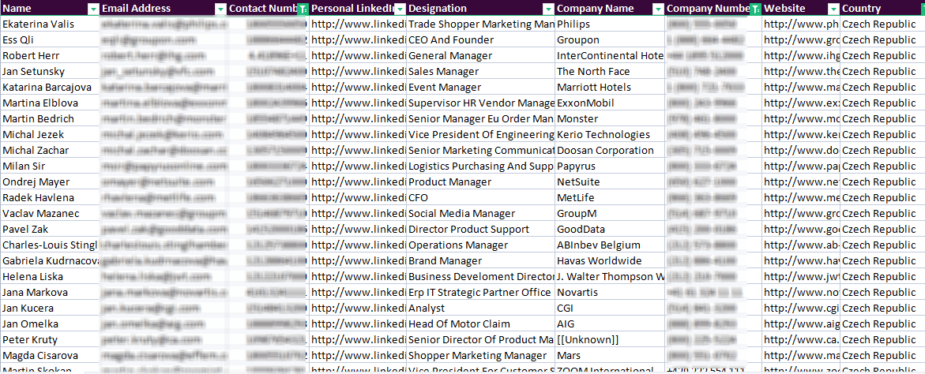Viewport: 925px width, 374px height.
Task: Select Czech Republic cell in Milan Sir row
Action: point(882,166)
